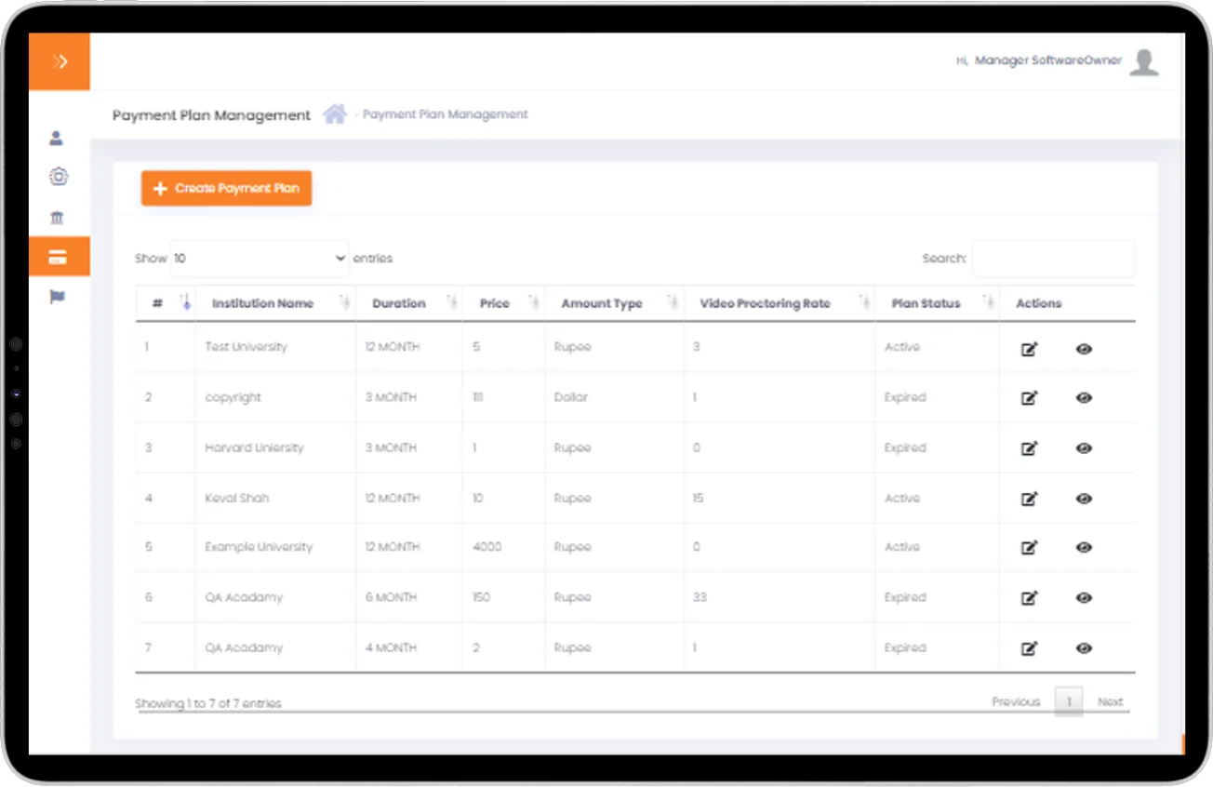The image size is (1213, 787).
Task: Select the payment card sidebar icon
Action: 58,258
